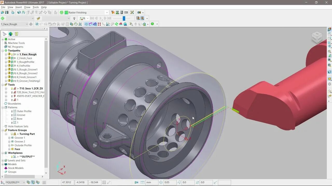
Task: Click the binoculars icon in top toolbar
Action: (139, 12)
